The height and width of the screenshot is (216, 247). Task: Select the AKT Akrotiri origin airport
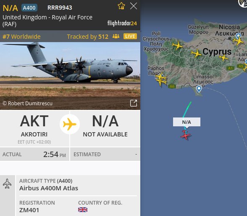click(x=34, y=128)
